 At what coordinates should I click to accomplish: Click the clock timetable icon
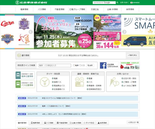click(45, 82)
